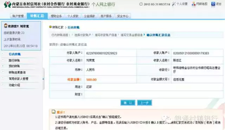
Task: Click the 填写交易金额信息 flow step
Action: click(131, 35)
